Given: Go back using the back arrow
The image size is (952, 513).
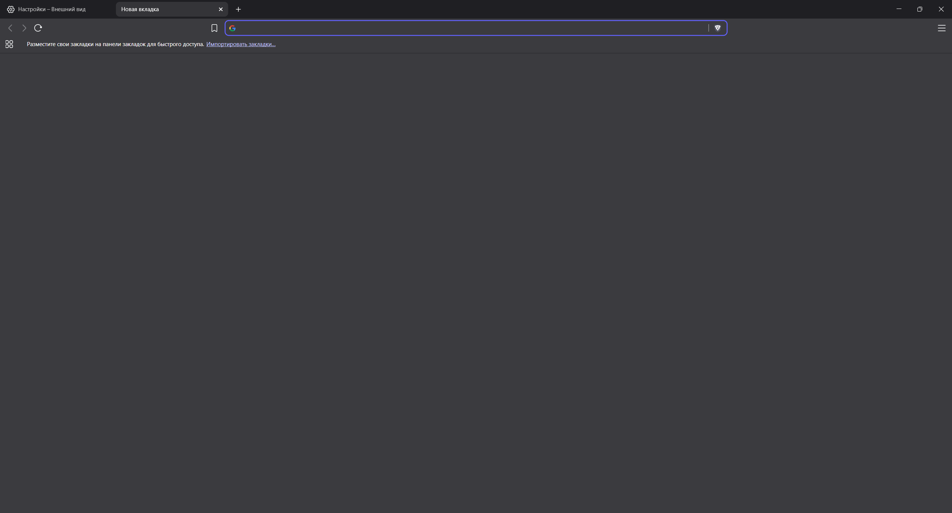Looking at the screenshot, I should [x=10, y=28].
